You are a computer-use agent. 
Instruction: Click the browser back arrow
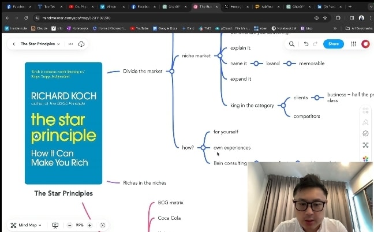pyautogui.click(x=7, y=18)
